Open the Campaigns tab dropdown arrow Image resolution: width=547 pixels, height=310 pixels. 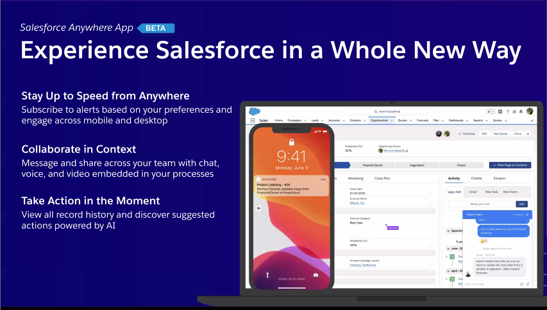pos(305,120)
